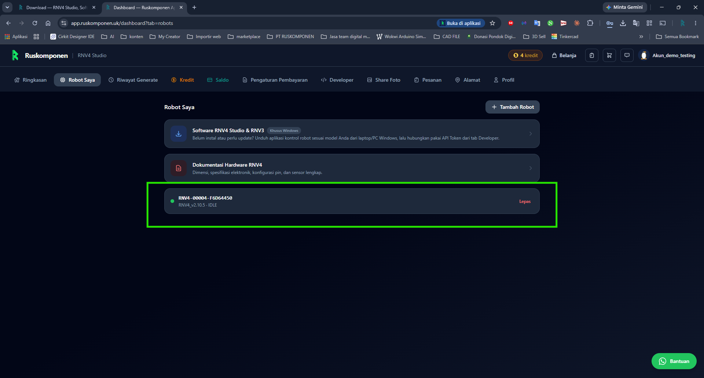Screen dimensions: 704x378
Task: Click the document icon on Dokumentasi Hardware card
Action: 179,168
